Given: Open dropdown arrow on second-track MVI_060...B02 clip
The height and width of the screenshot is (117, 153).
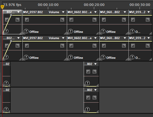Looking at the screenshot, I should (x=125, y=38).
